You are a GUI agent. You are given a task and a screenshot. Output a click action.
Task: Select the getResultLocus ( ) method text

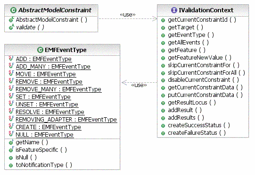tap(192, 103)
